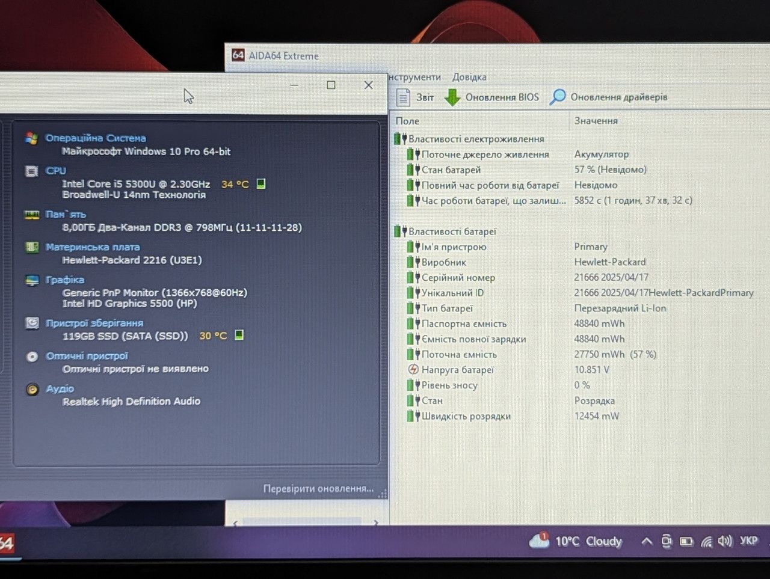Screen dimensions: 770x579
Task: Select the Графіка section heading
Action: click(65, 280)
